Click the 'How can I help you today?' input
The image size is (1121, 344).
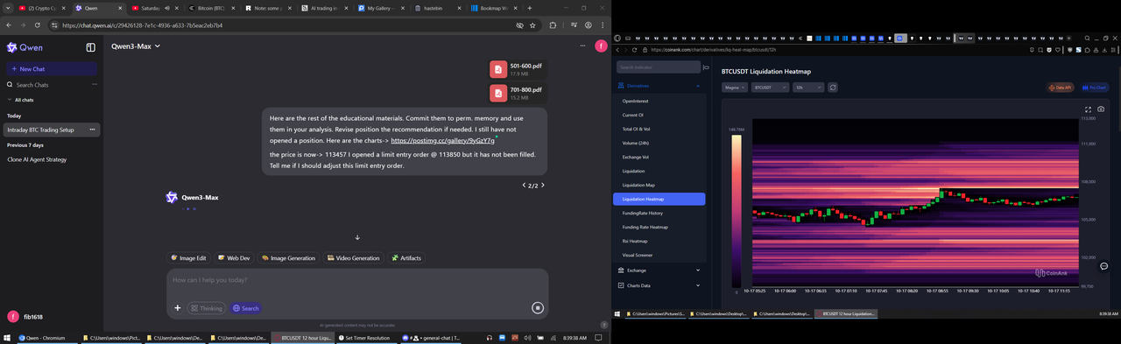(x=357, y=280)
